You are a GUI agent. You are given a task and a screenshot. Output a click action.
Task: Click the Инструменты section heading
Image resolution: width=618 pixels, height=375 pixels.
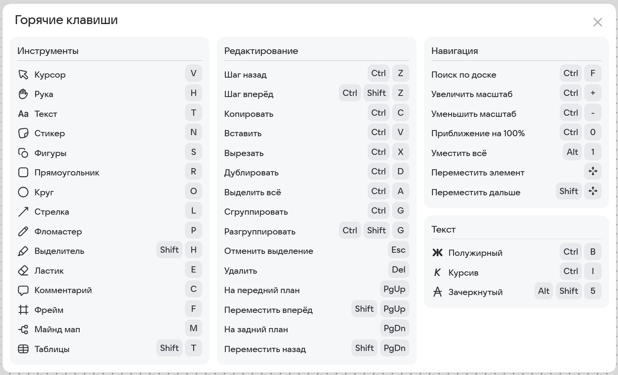click(x=48, y=51)
